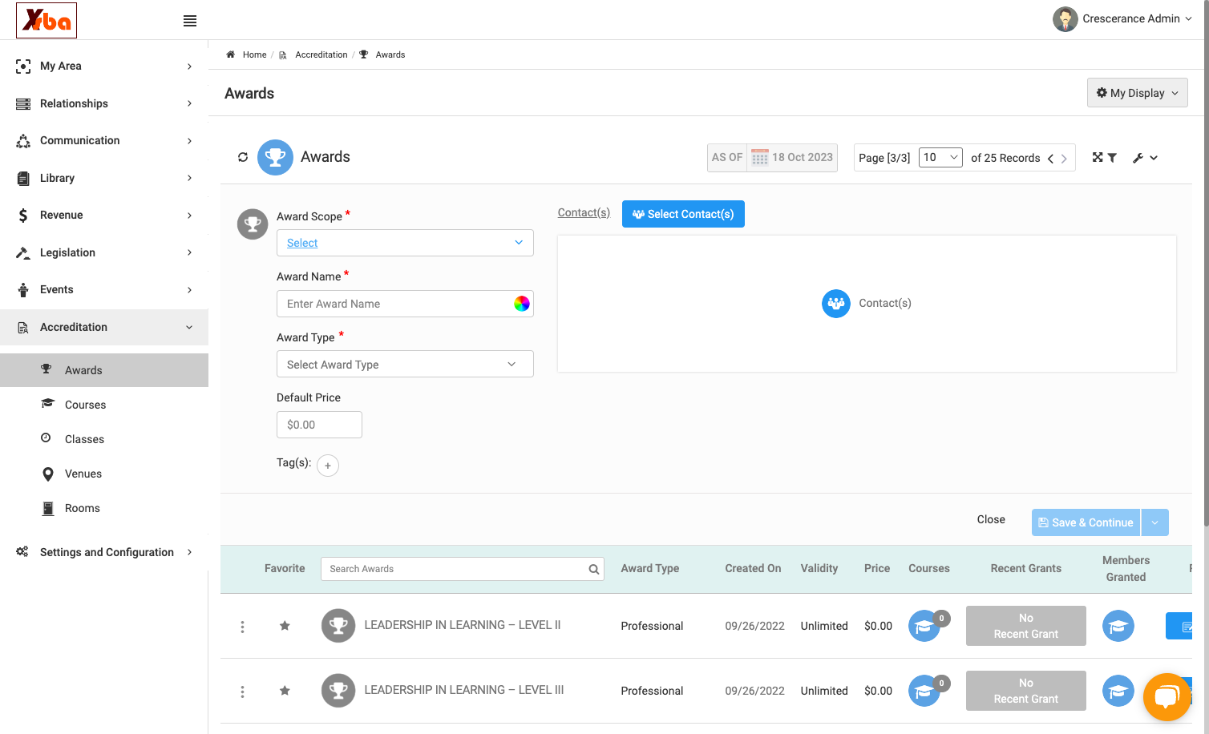Open Rooms in the sidebar
1209x734 pixels.
(83, 508)
